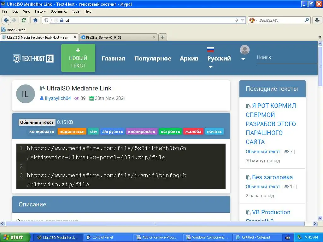The width and height of the screenshot is (323, 242).
Task: Open the Tools menu
Action: (x=76, y=11)
